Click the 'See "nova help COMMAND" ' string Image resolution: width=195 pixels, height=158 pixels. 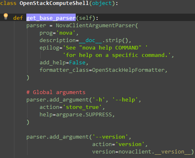(105, 48)
